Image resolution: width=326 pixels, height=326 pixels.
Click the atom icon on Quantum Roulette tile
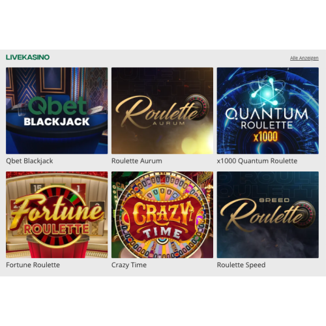click(x=267, y=93)
